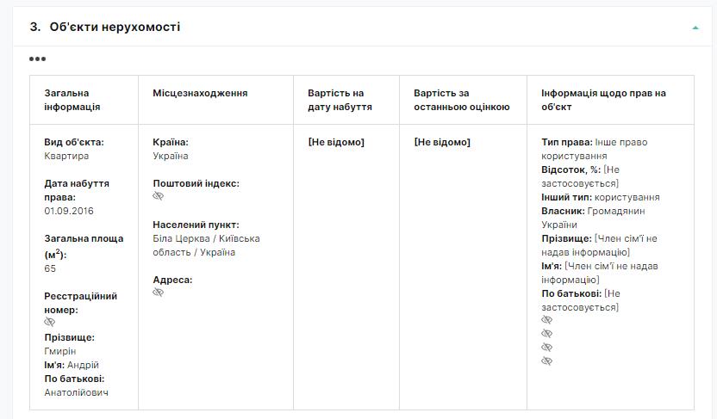Collapse the Об'єкти нерухомості section using the arrow
This screenshot has width=717, height=419.
pos(695,28)
